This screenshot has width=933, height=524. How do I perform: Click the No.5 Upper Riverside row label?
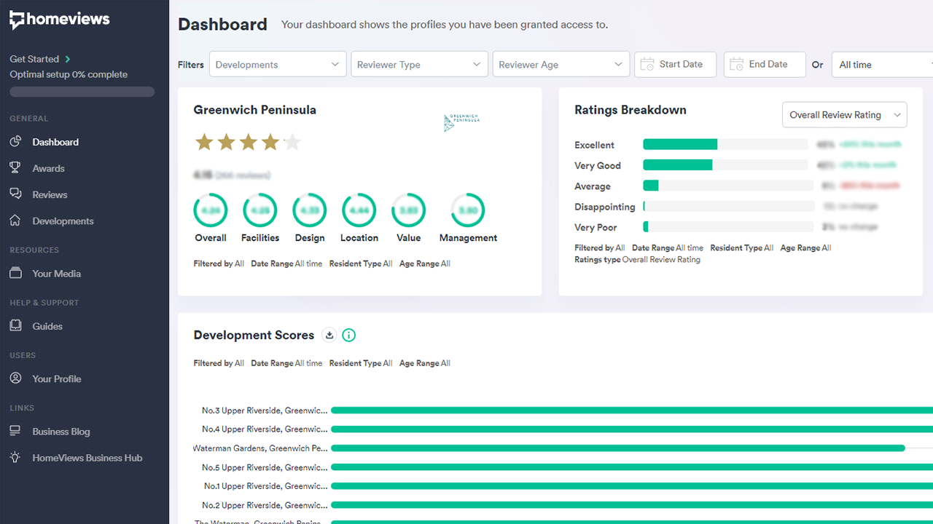(265, 467)
